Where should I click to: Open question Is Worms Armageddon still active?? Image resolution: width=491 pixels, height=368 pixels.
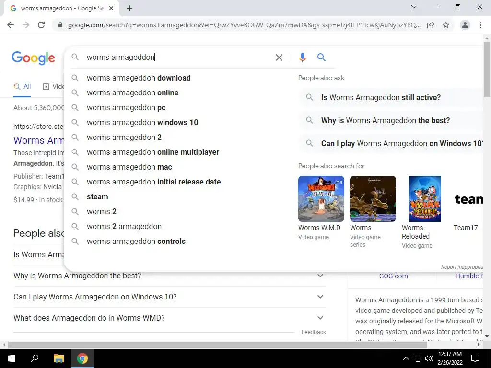(391, 98)
